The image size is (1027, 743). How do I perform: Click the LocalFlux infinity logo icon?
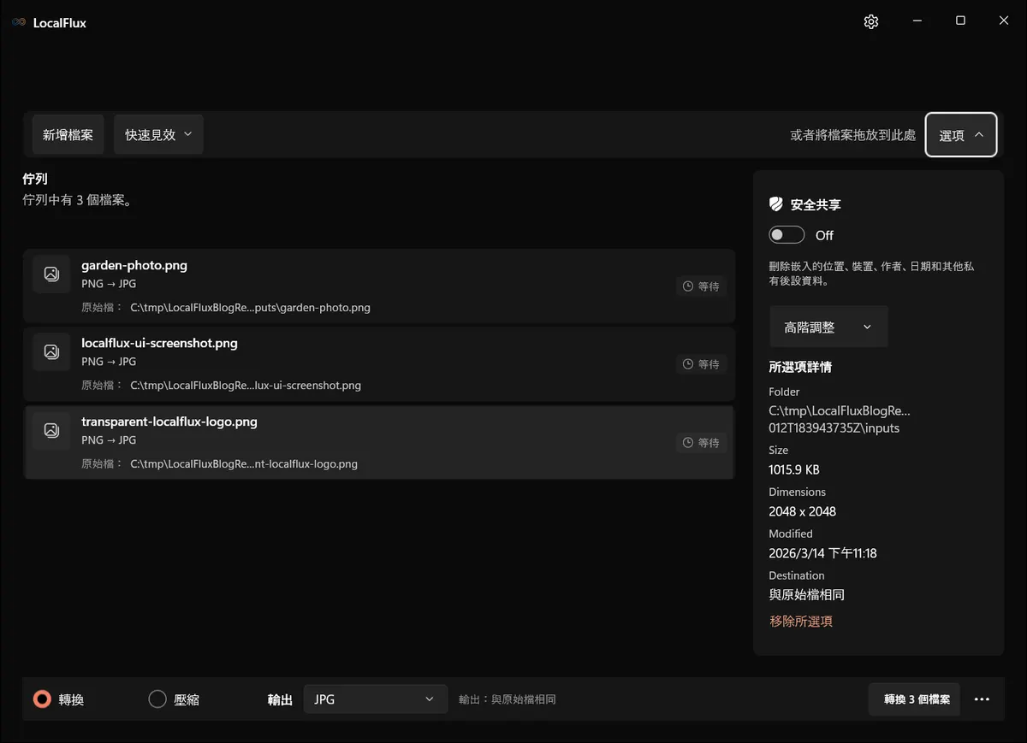19,22
